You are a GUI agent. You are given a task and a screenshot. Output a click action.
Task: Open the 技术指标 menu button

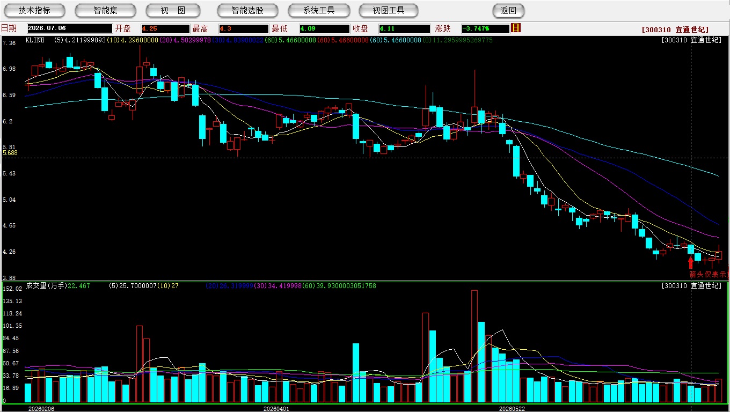point(34,10)
